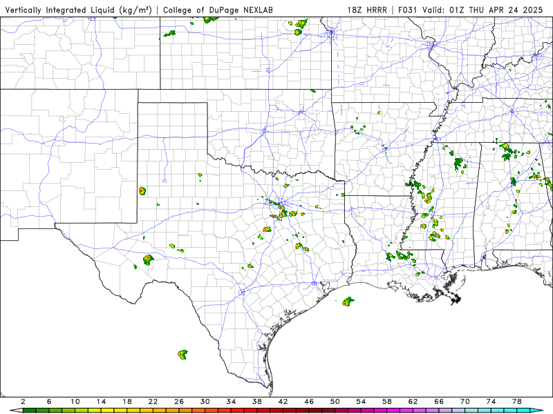Click the colorbar label '22'
Viewport: 553px width, 414px height.
click(153, 402)
